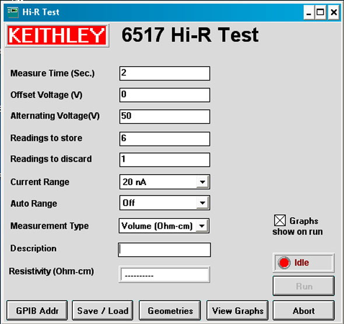344x324 pixels.
Task: Open the Current Range dropdown
Action: pyautogui.click(x=202, y=182)
